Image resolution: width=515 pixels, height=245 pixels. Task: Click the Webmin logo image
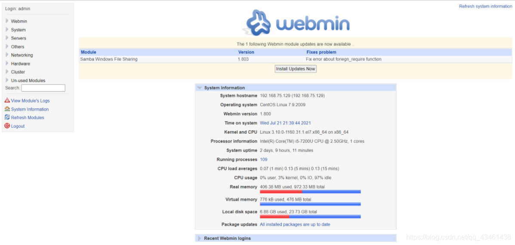coord(296,22)
